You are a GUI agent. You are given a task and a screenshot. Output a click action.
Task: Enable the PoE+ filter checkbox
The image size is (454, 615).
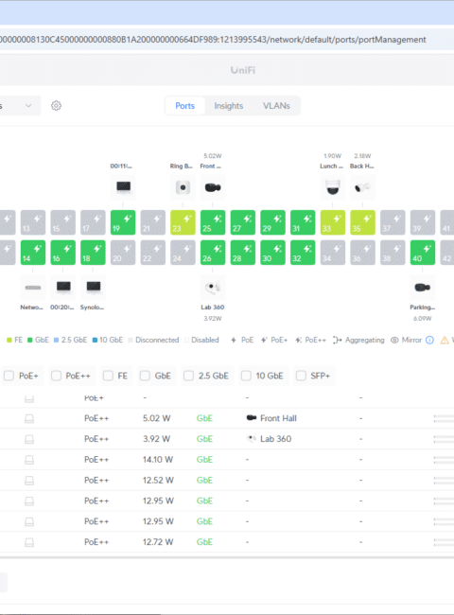(x=9, y=376)
